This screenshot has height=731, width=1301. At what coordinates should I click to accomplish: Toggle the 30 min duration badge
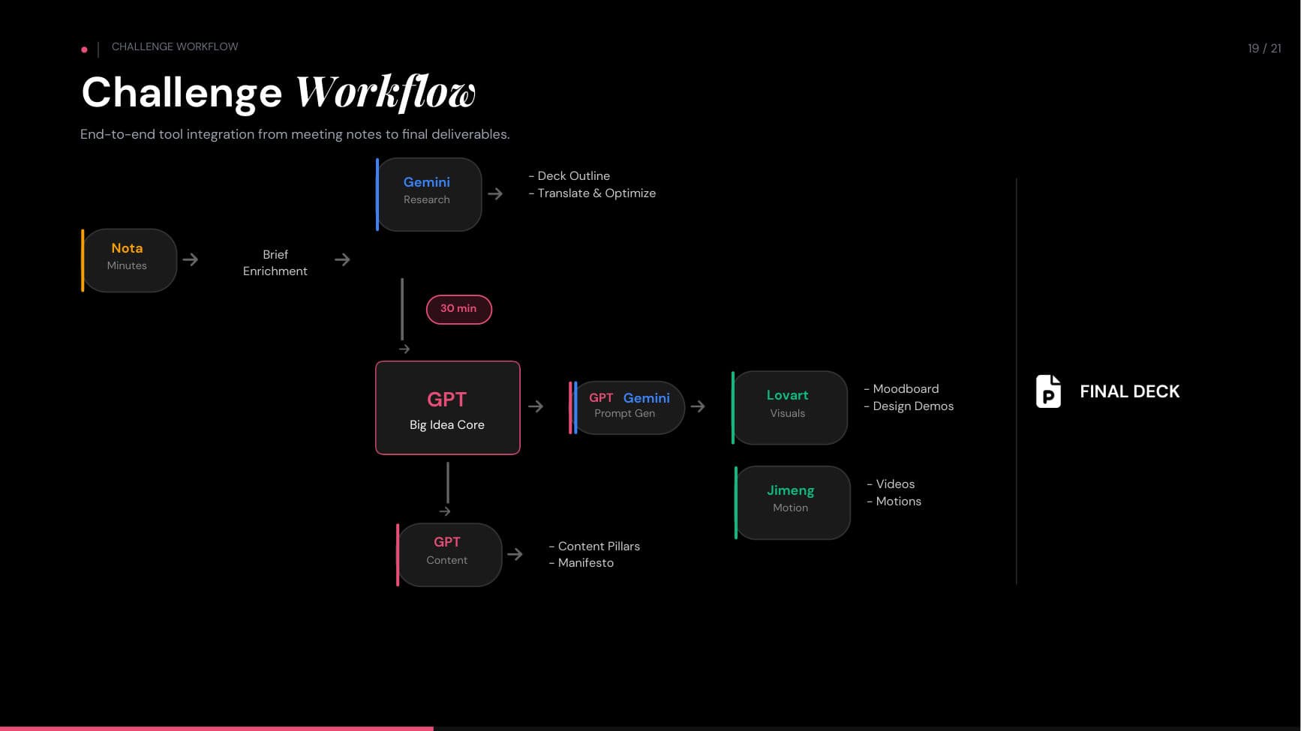[458, 308]
